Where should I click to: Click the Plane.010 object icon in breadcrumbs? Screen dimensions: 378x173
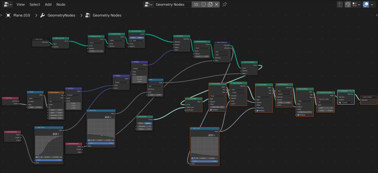(9, 16)
